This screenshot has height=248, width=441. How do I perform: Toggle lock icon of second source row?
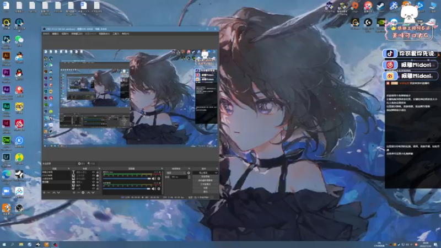click(x=98, y=175)
